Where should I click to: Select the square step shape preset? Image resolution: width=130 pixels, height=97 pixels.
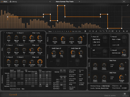tap(107, 31)
